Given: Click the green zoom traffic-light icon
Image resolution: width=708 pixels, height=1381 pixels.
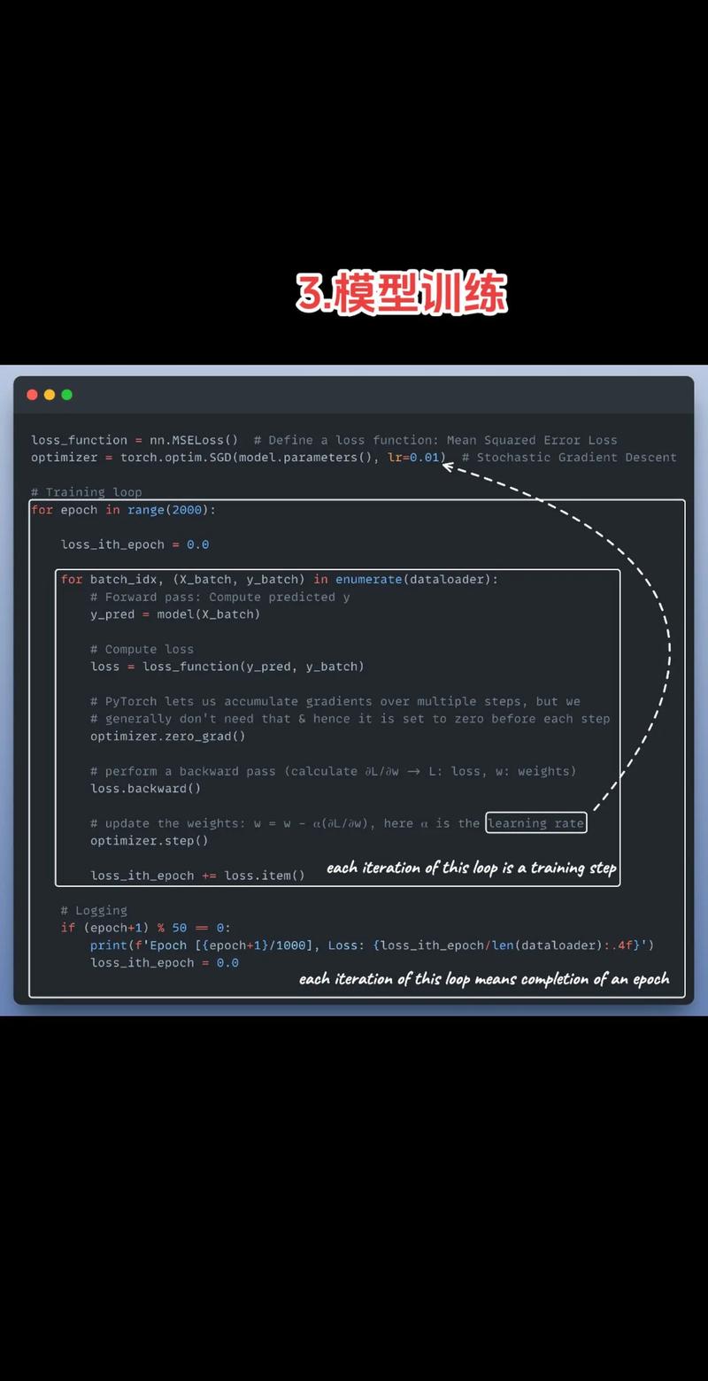Looking at the screenshot, I should pos(67,394).
